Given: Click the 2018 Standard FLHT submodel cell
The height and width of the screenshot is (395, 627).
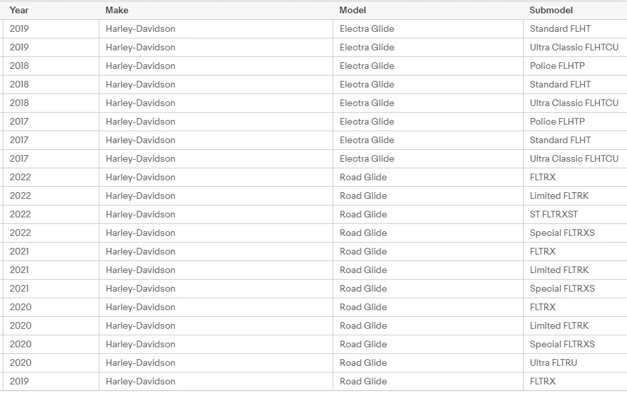Looking at the screenshot, I should [x=575, y=84].
